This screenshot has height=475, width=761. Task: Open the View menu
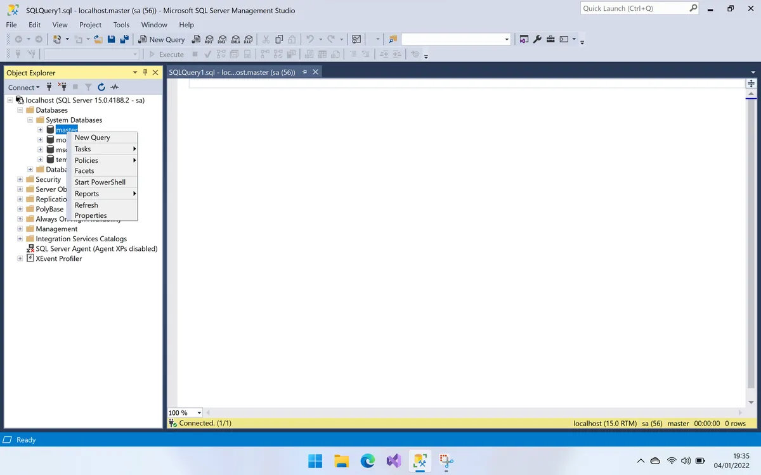tap(60, 25)
